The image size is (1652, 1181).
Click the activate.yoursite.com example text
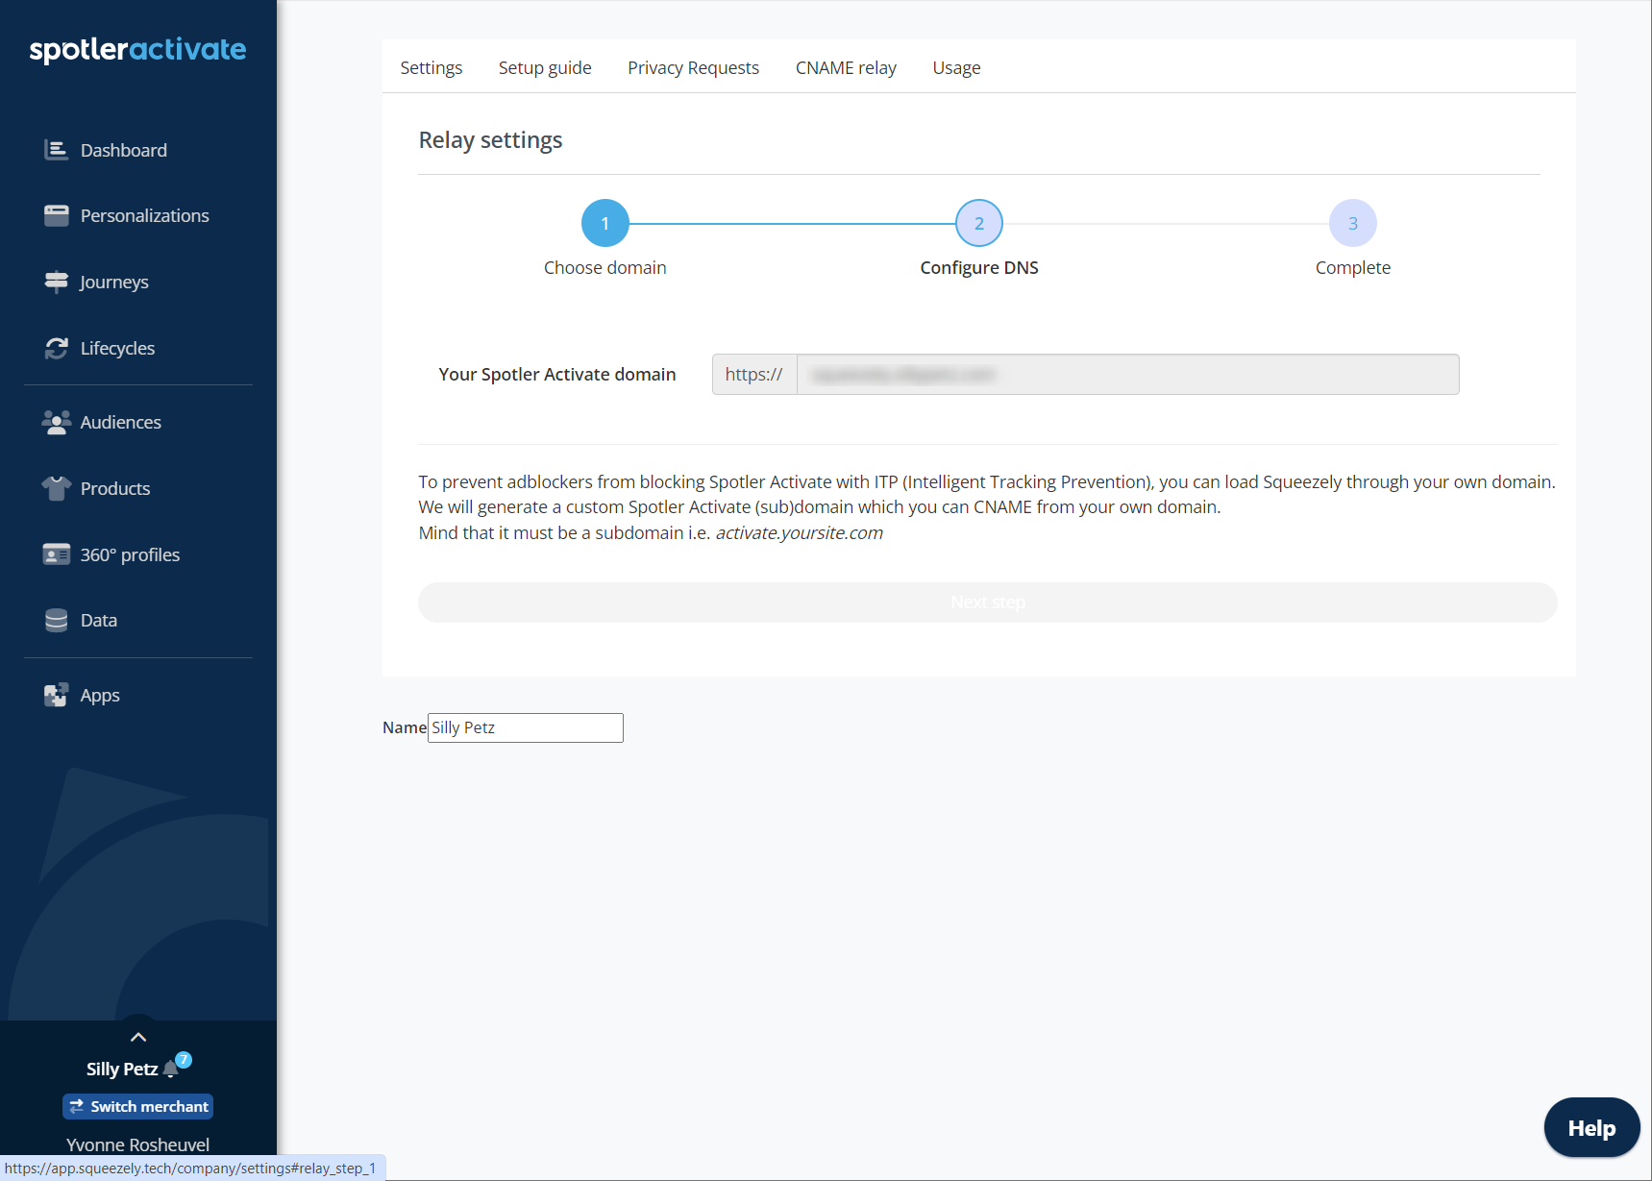pyautogui.click(x=799, y=532)
